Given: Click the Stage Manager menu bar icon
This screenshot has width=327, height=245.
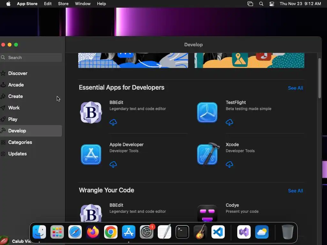Looking at the screenshot, I should [250, 4].
